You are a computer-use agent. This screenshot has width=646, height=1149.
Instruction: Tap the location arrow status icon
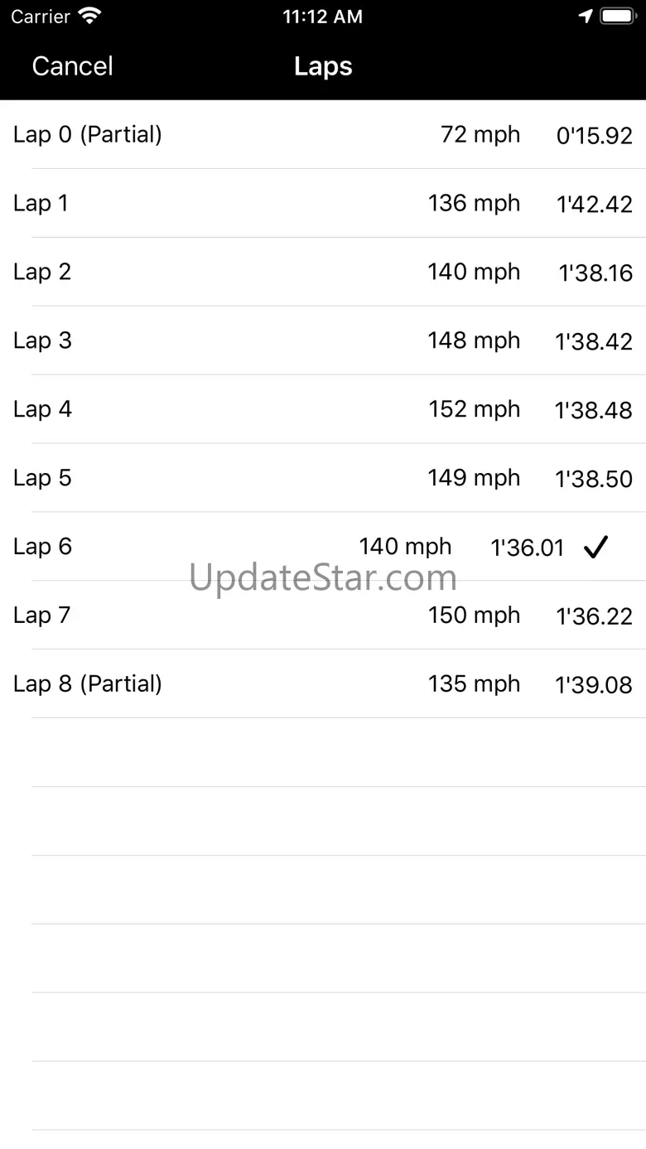586,17
